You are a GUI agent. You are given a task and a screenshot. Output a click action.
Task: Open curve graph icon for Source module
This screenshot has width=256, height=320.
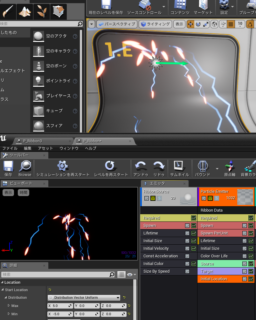point(251,264)
